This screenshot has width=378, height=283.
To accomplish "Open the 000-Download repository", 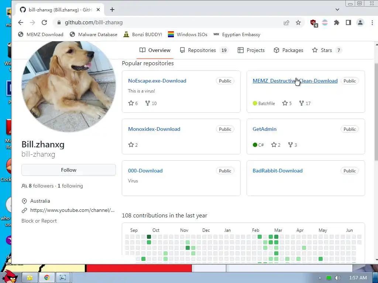I will 145,171.
